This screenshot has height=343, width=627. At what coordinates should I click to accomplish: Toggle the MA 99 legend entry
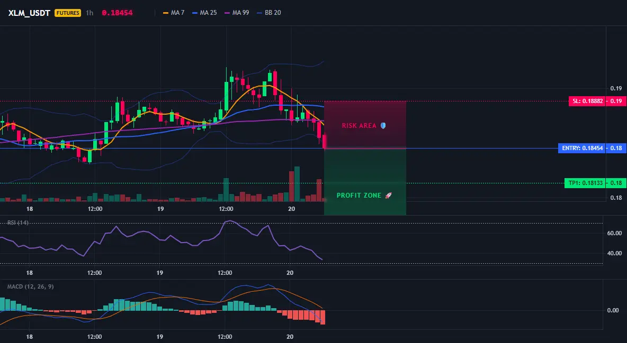pyautogui.click(x=237, y=13)
